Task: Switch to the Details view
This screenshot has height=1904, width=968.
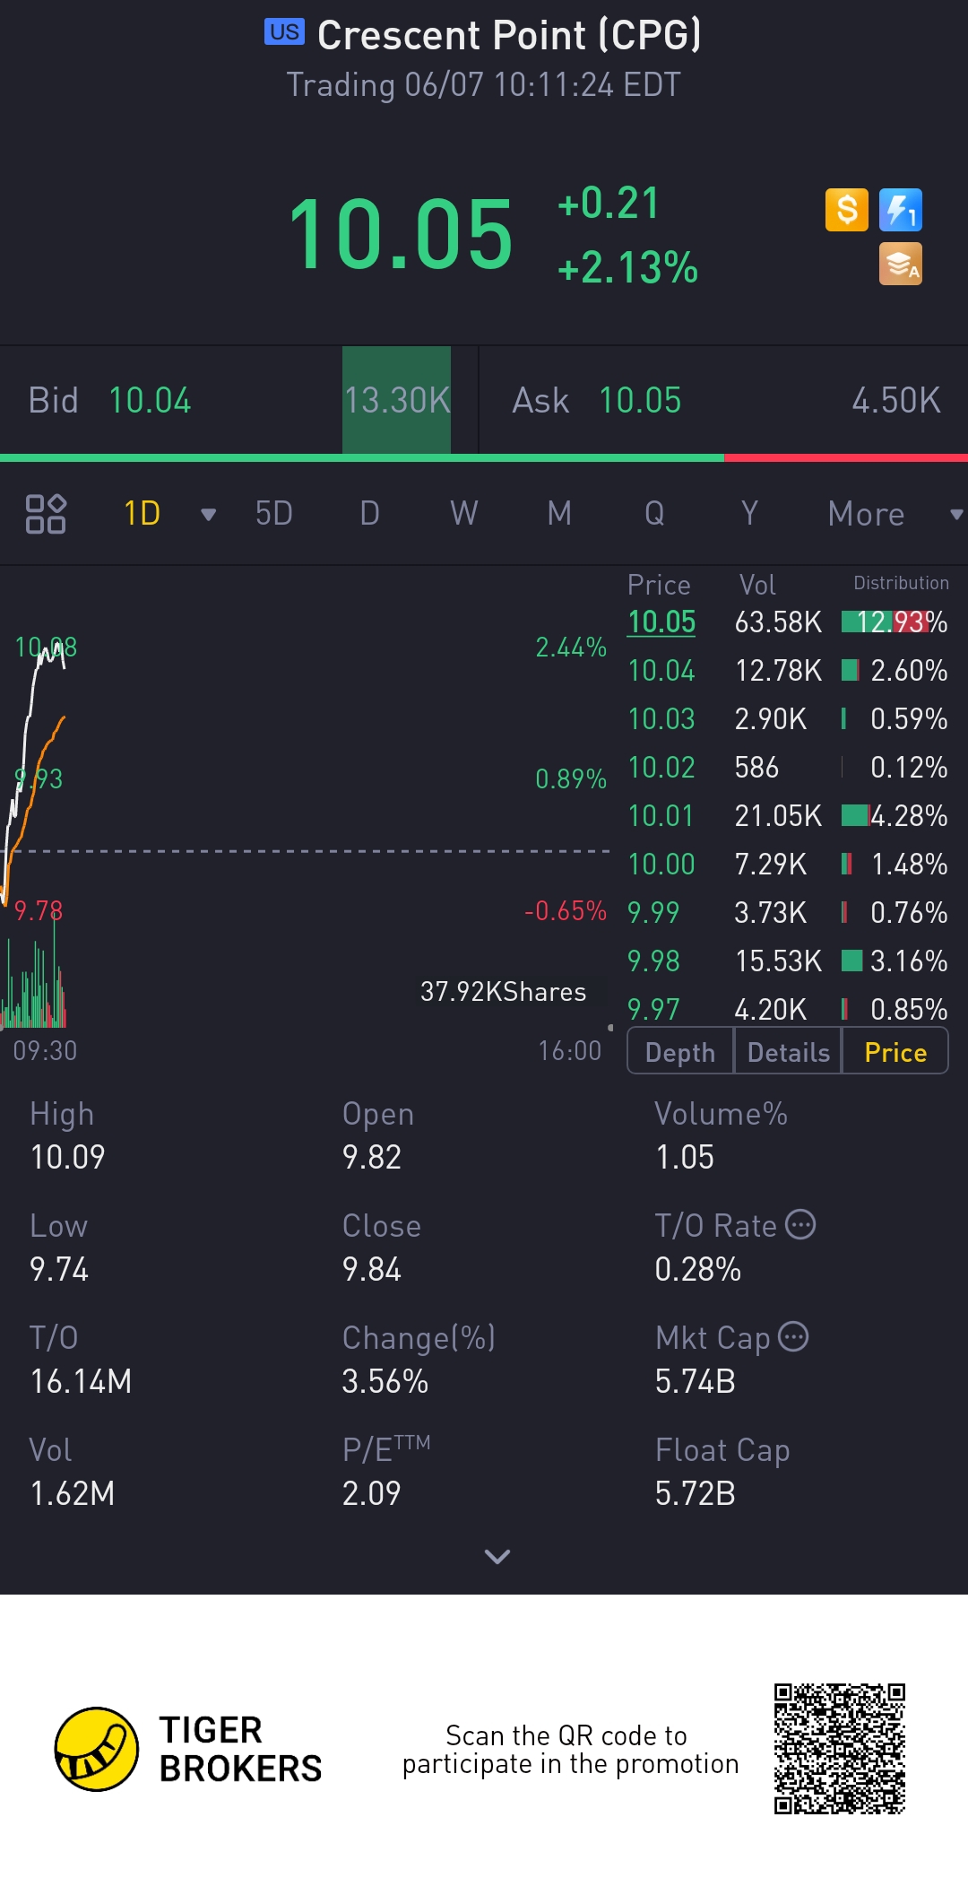Action: [788, 1052]
